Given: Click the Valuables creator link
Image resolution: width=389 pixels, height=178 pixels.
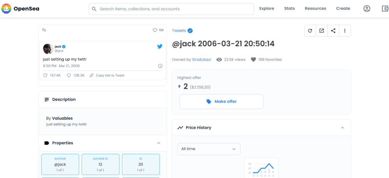Looking at the screenshot, I should point(62,119).
